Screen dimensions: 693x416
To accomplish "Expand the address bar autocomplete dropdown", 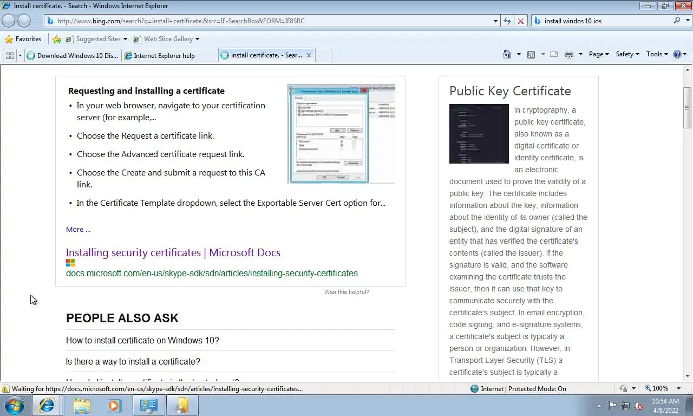I will (x=495, y=21).
